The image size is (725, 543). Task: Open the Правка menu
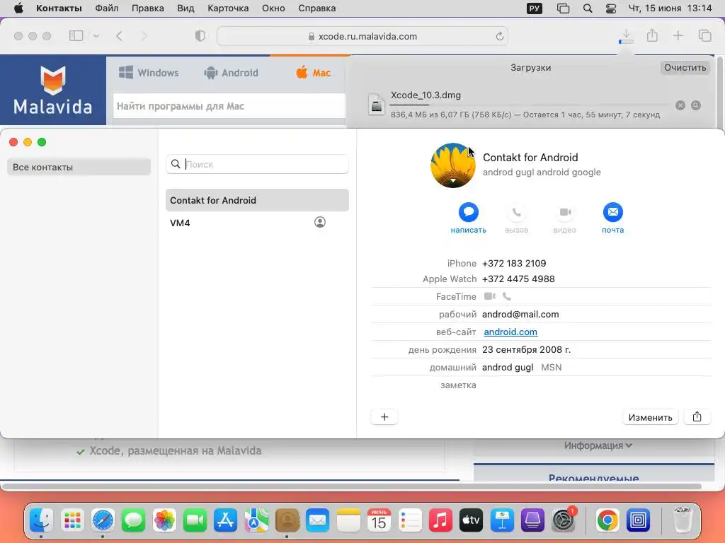point(147,8)
